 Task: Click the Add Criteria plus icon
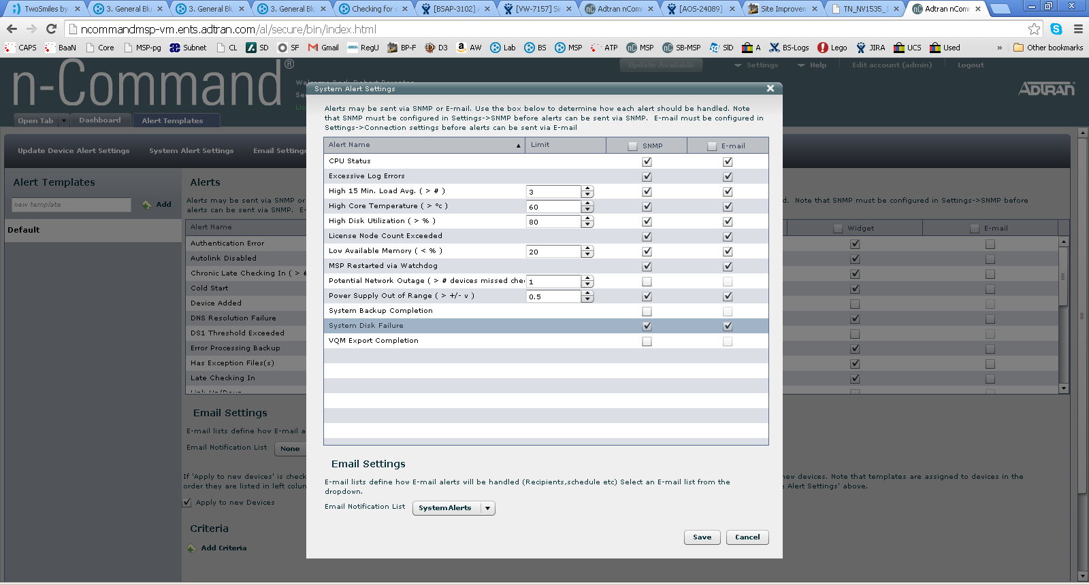point(192,548)
